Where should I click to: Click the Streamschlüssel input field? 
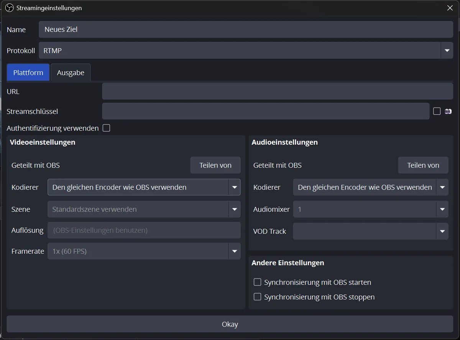[x=266, y=111]
